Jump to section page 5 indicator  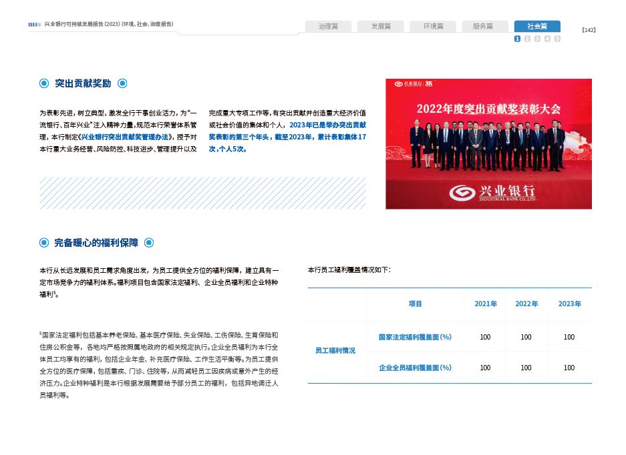pyautogui.click(x=557, y=39)
